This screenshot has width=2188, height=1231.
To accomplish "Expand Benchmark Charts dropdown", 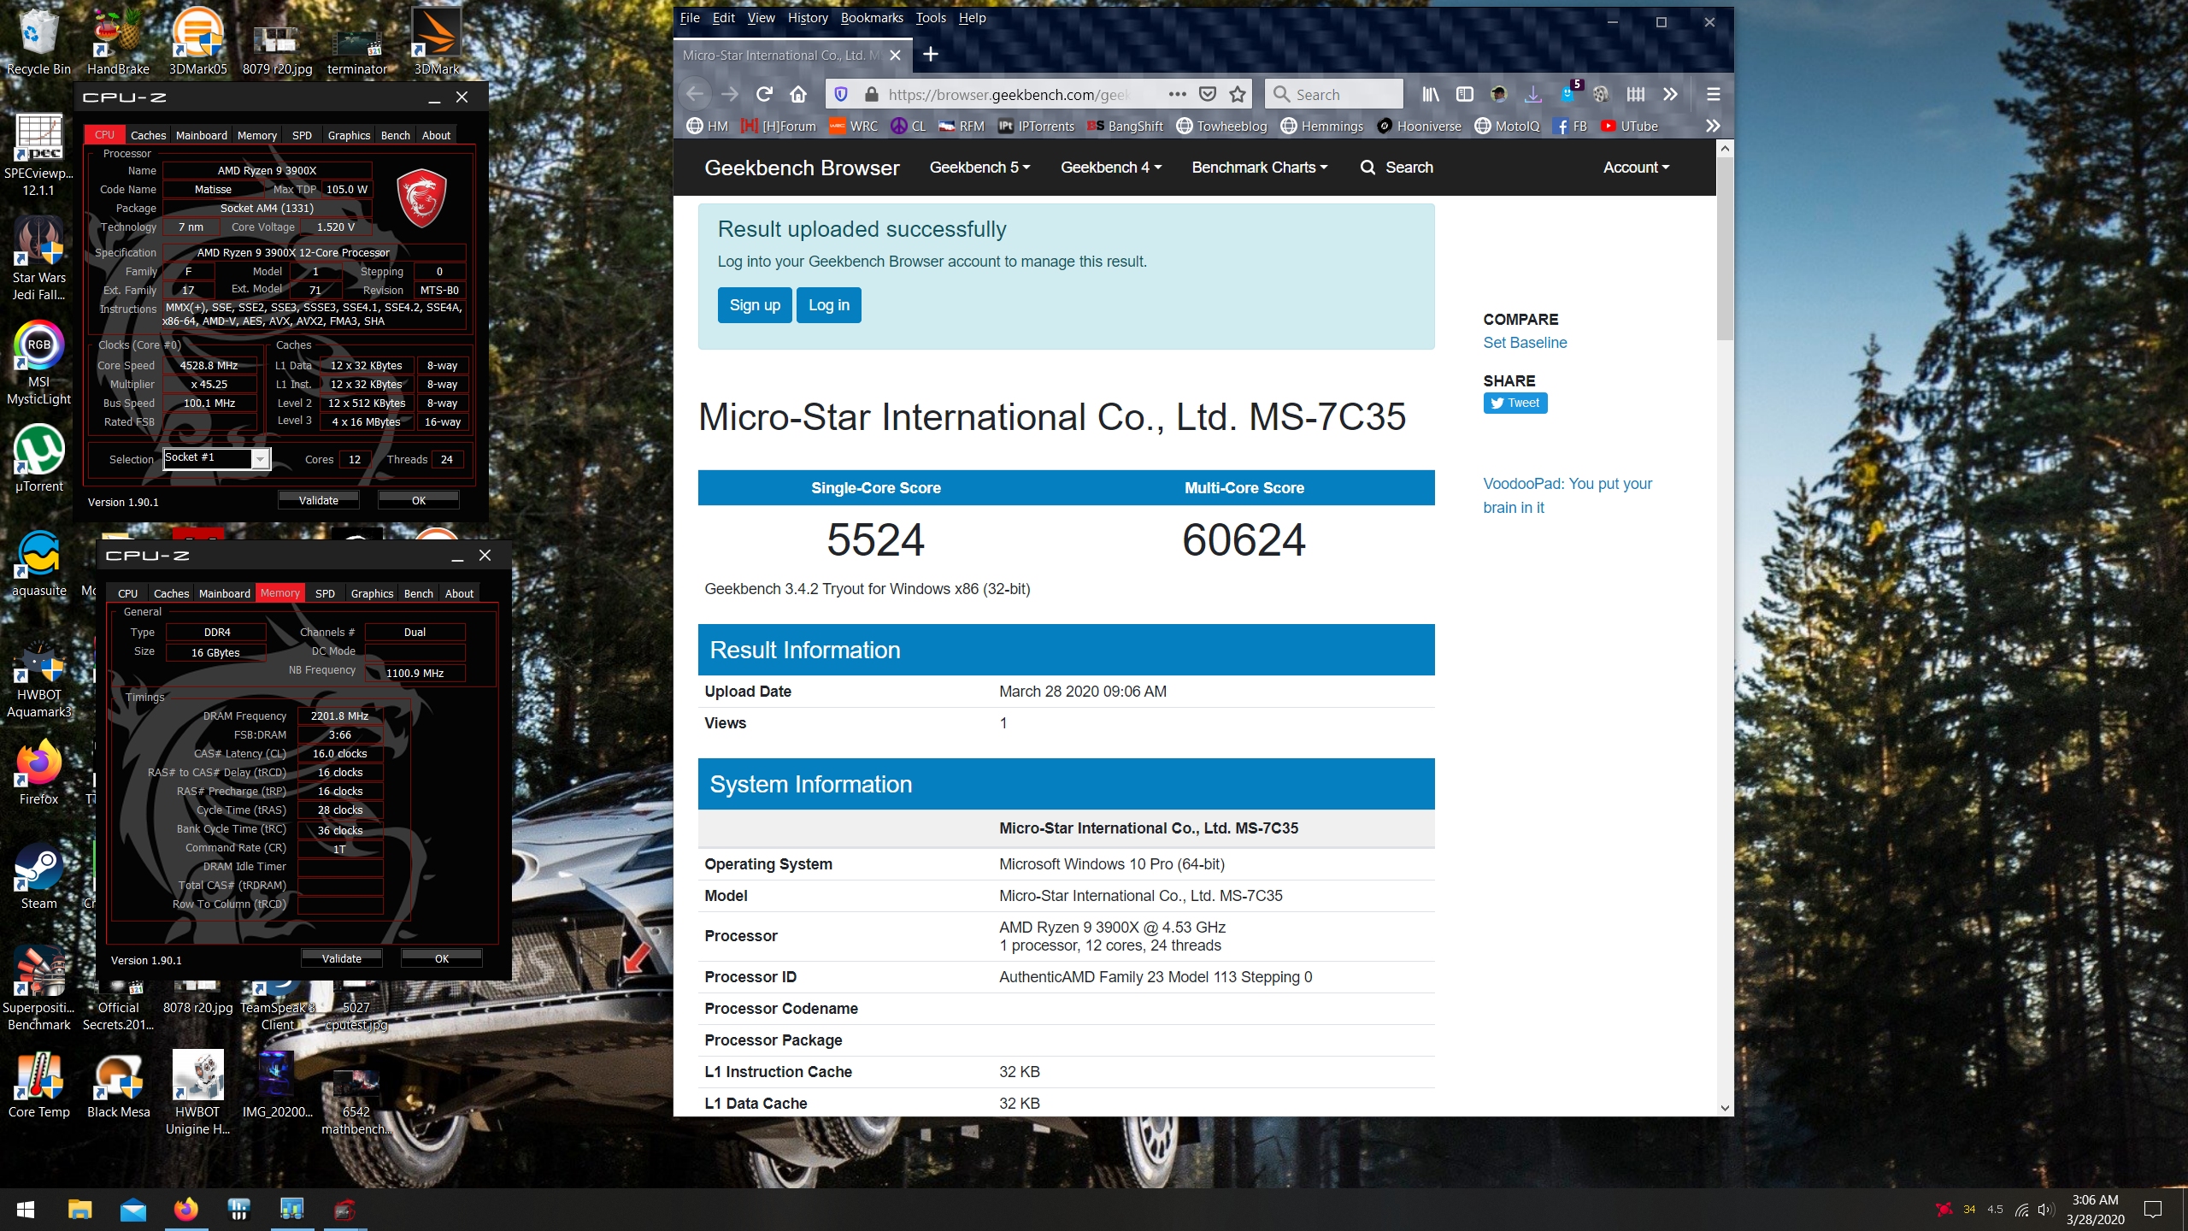I will [x=1260, y=168].
